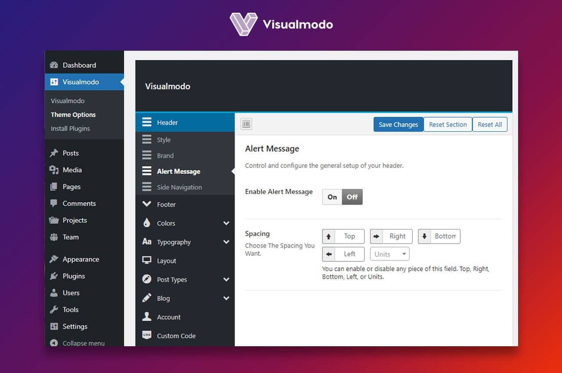Click Reset All to restore defaults
The height and width of the screenshot is (373, 562).
pos(490,124)
